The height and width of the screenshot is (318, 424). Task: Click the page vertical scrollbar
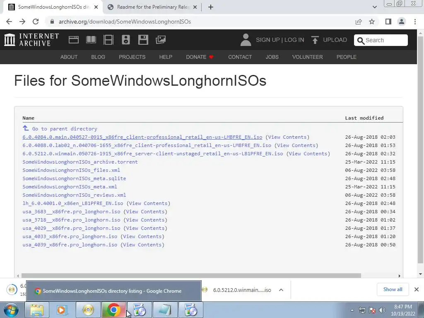(420, 150)
